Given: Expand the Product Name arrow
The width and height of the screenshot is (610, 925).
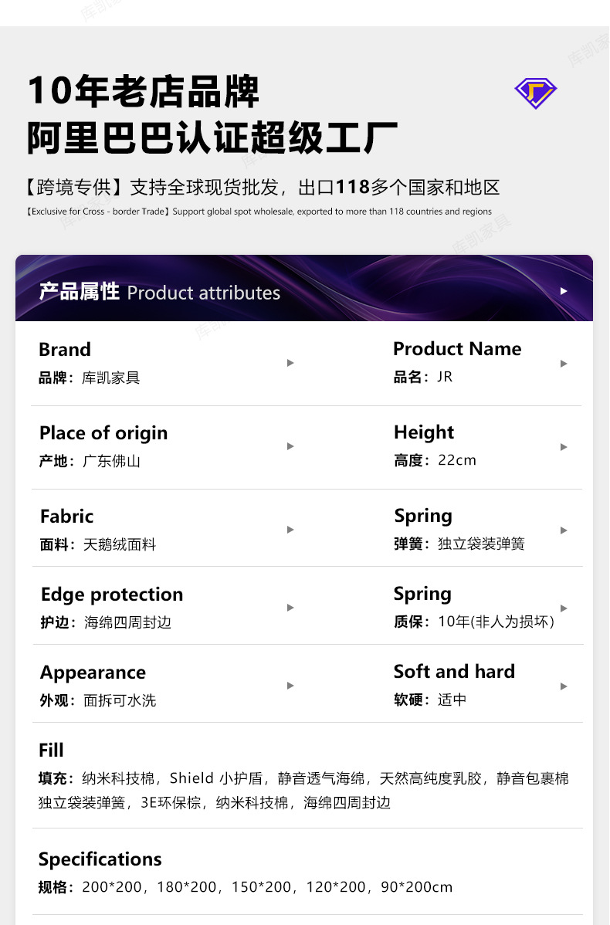Looking at the screenshot, I should click(x=564, y=364).
